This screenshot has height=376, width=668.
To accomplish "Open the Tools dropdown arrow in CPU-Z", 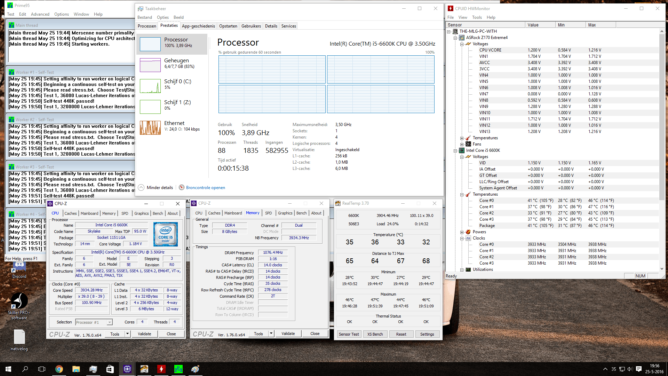I will click(x=127, y=334).
